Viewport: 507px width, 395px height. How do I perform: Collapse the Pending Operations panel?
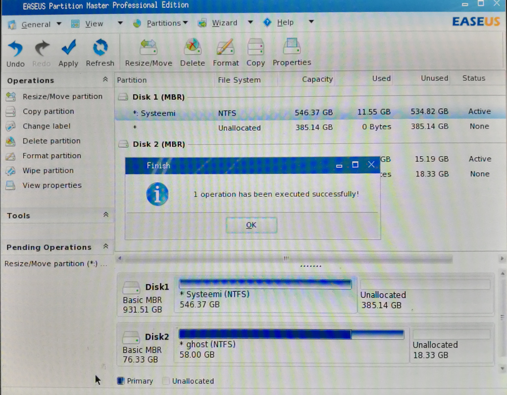tap(105, 246)
